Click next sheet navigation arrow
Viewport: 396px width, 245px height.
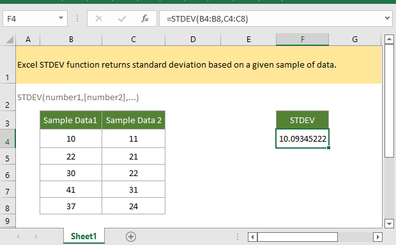coord(36,237)
